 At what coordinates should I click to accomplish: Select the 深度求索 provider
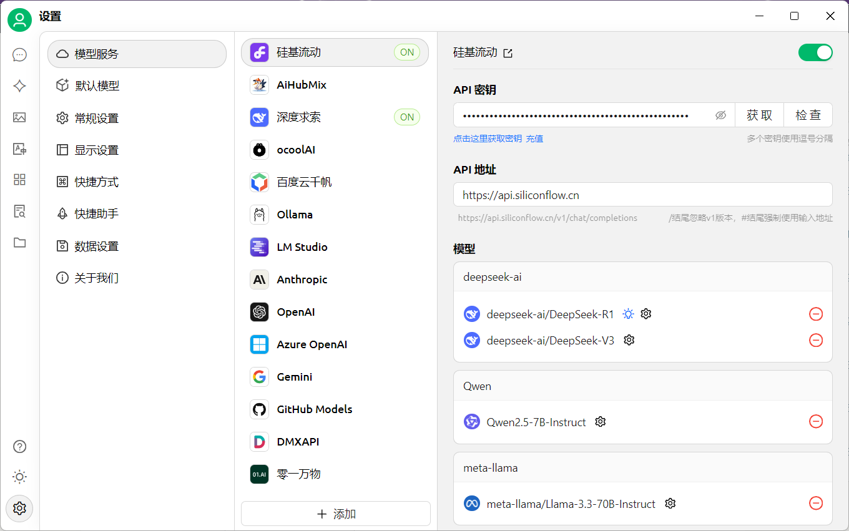(335, 117)
